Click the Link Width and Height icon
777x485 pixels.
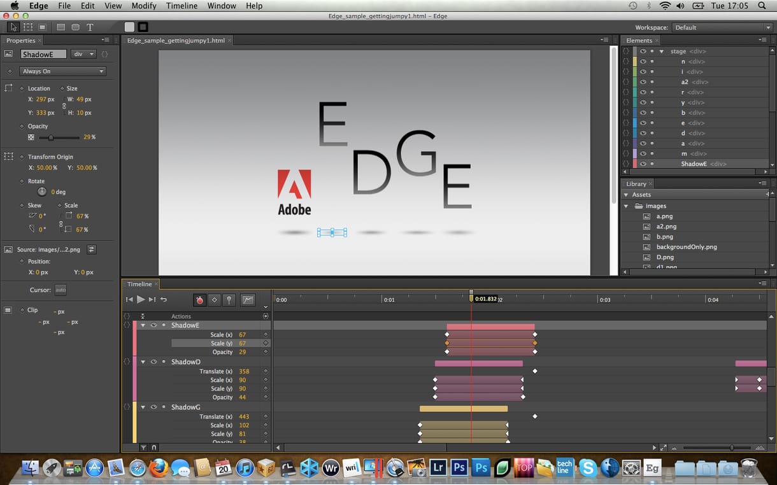(63, 106)
